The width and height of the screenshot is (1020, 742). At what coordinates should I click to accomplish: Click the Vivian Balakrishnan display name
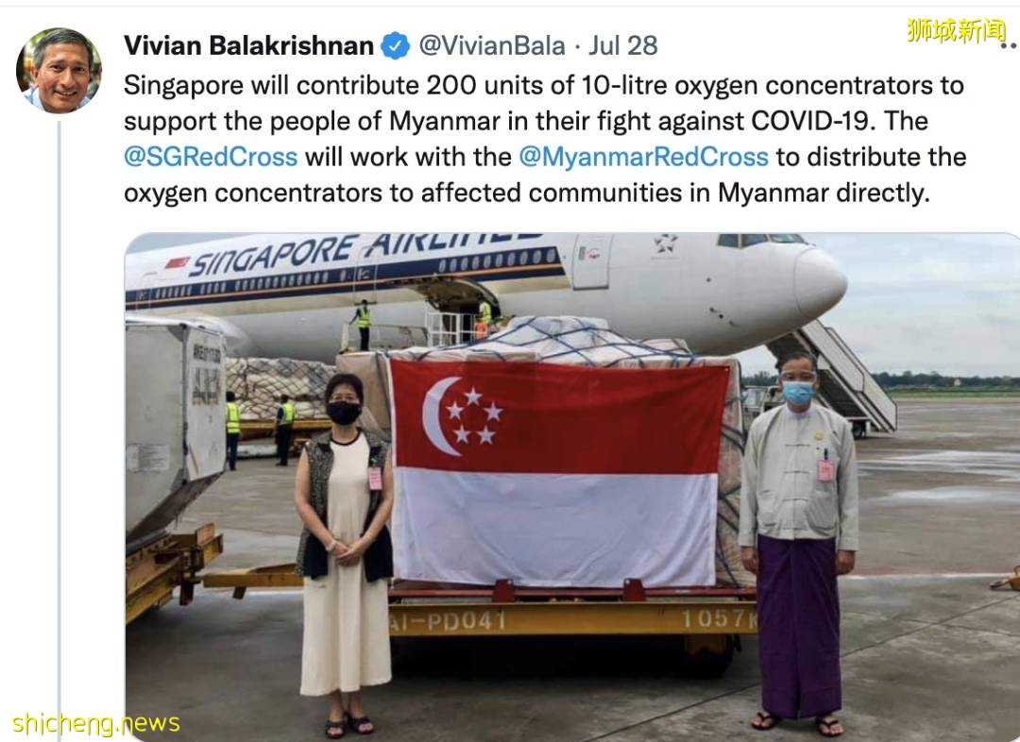tap(248, 45)
